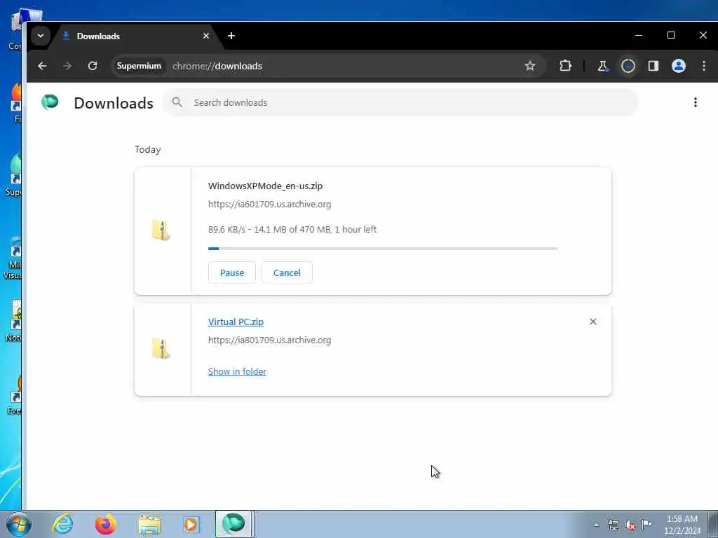Click the WindowsXPMode download progress bar

[x=383, y=249]
